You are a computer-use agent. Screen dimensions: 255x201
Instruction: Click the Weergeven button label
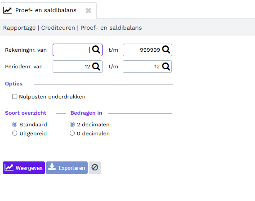click(x=29, y=168)
